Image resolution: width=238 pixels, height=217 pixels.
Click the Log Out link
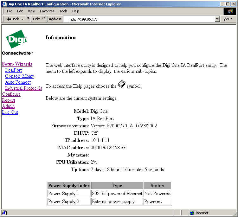[x=10, y=112]
